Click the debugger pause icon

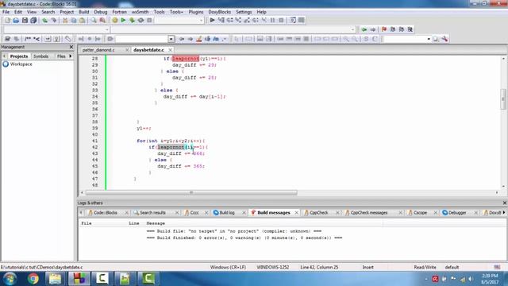[272, 20]
